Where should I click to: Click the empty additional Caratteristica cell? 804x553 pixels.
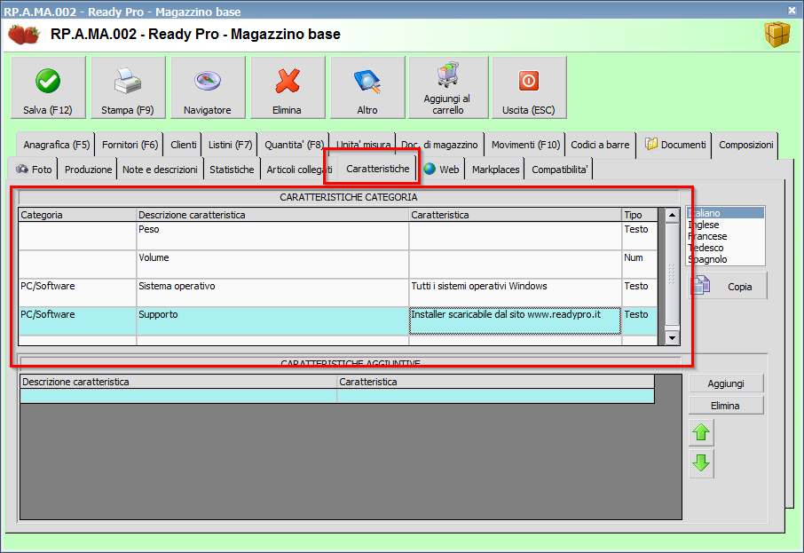pos(495,396)
